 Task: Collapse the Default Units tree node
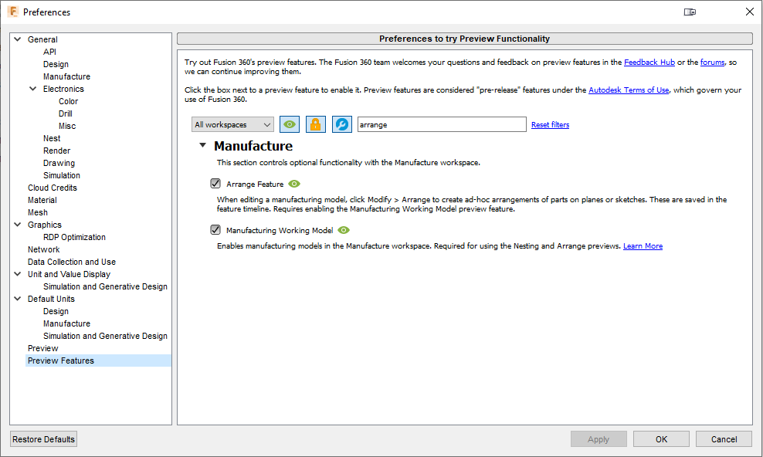[x=18, y=299]
